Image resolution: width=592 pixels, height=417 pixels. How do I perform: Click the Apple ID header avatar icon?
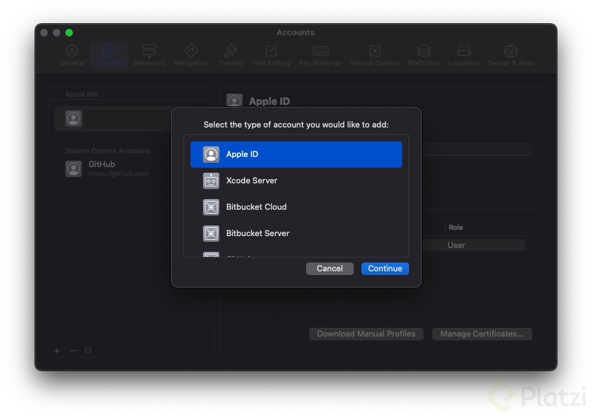click(234, 101)
